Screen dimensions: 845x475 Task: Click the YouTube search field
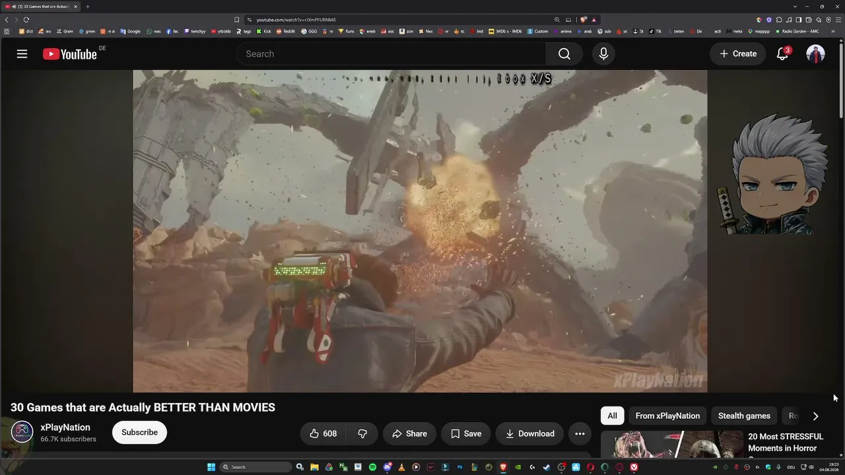pos(391,54)
